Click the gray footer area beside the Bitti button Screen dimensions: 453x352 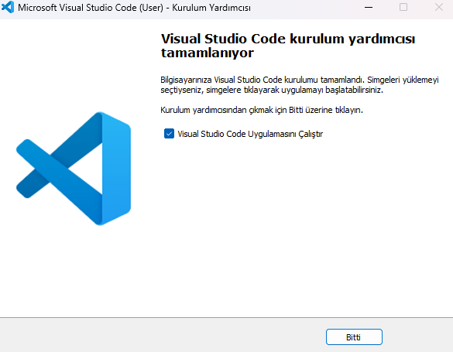tap(162, 336)
